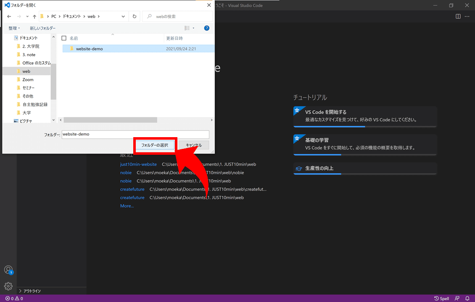Click navigation tree vertical scrollbar

click(54, 82)
